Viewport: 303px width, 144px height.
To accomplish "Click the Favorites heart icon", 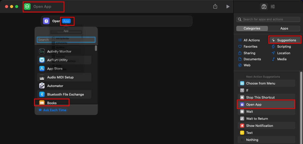I will coord(240,46).
